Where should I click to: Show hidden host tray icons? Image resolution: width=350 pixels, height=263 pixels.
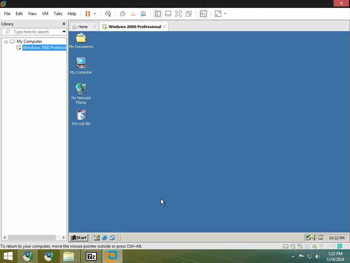[293, 256]
